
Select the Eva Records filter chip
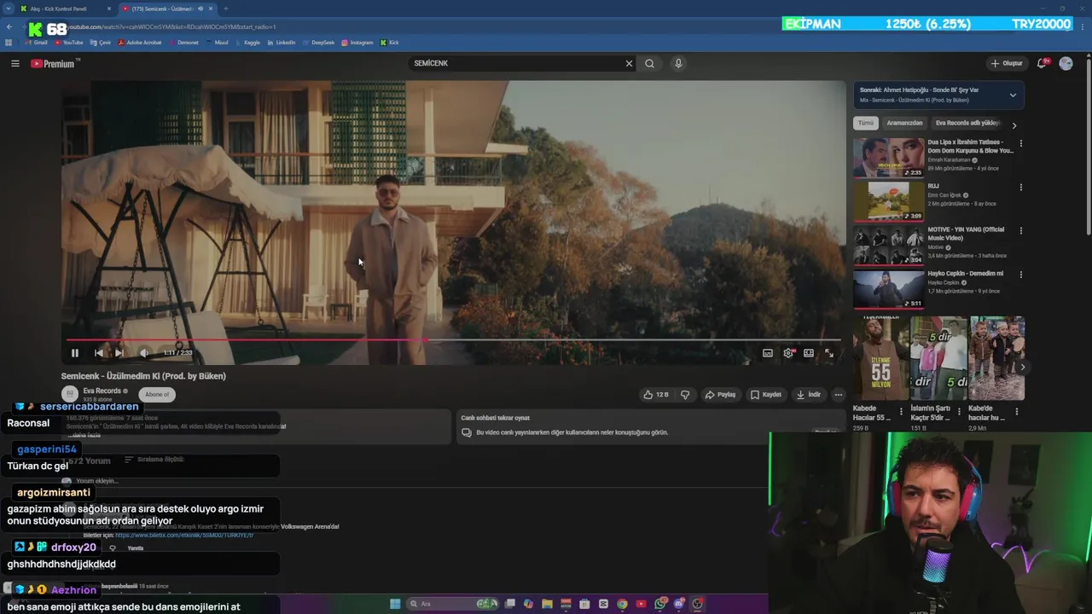click(967, 123)
